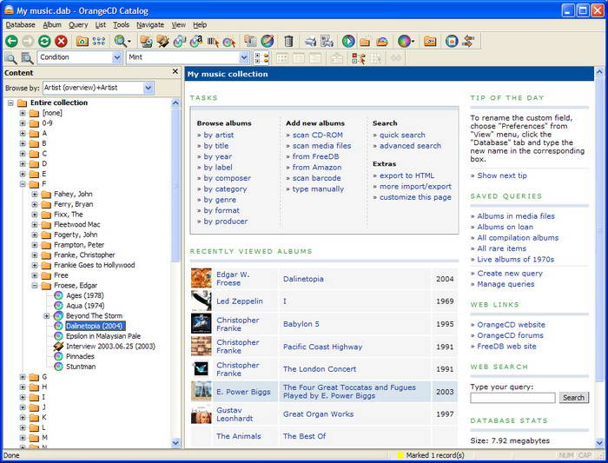Click the green Back navigation arrow
This screenshot has width=608, height=463.
tap(11, 41)
